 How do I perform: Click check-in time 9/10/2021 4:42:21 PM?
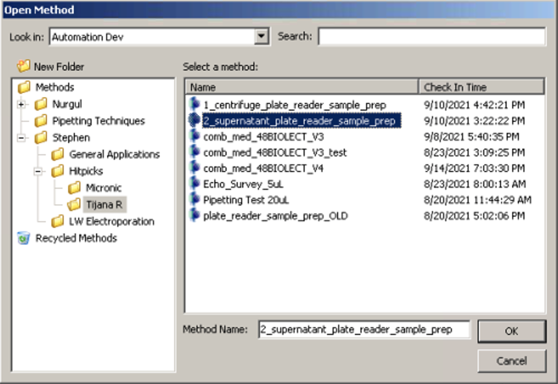pos(474,104)
